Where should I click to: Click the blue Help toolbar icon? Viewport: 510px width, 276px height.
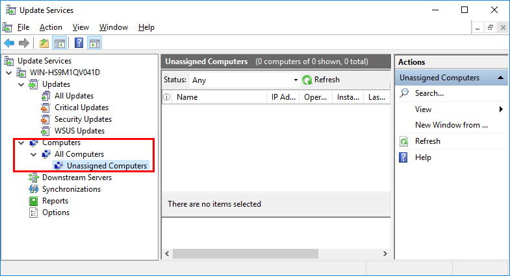tap(79, 43)
